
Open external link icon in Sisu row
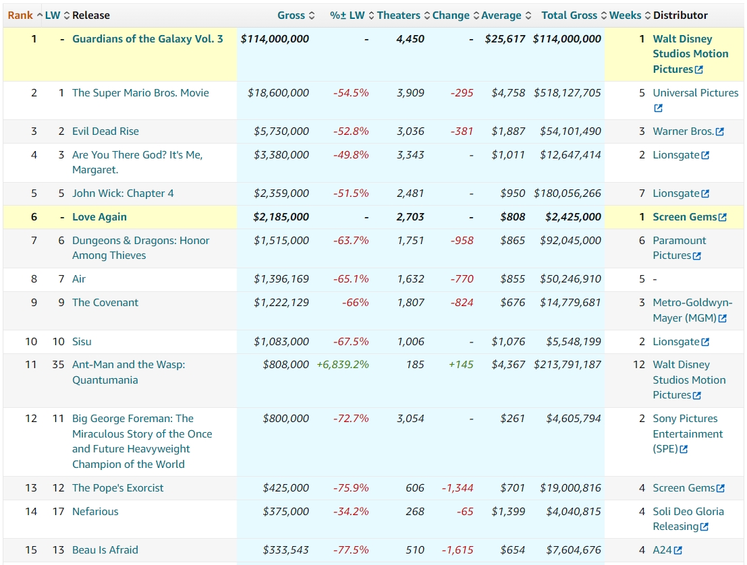tap(705, 342)
